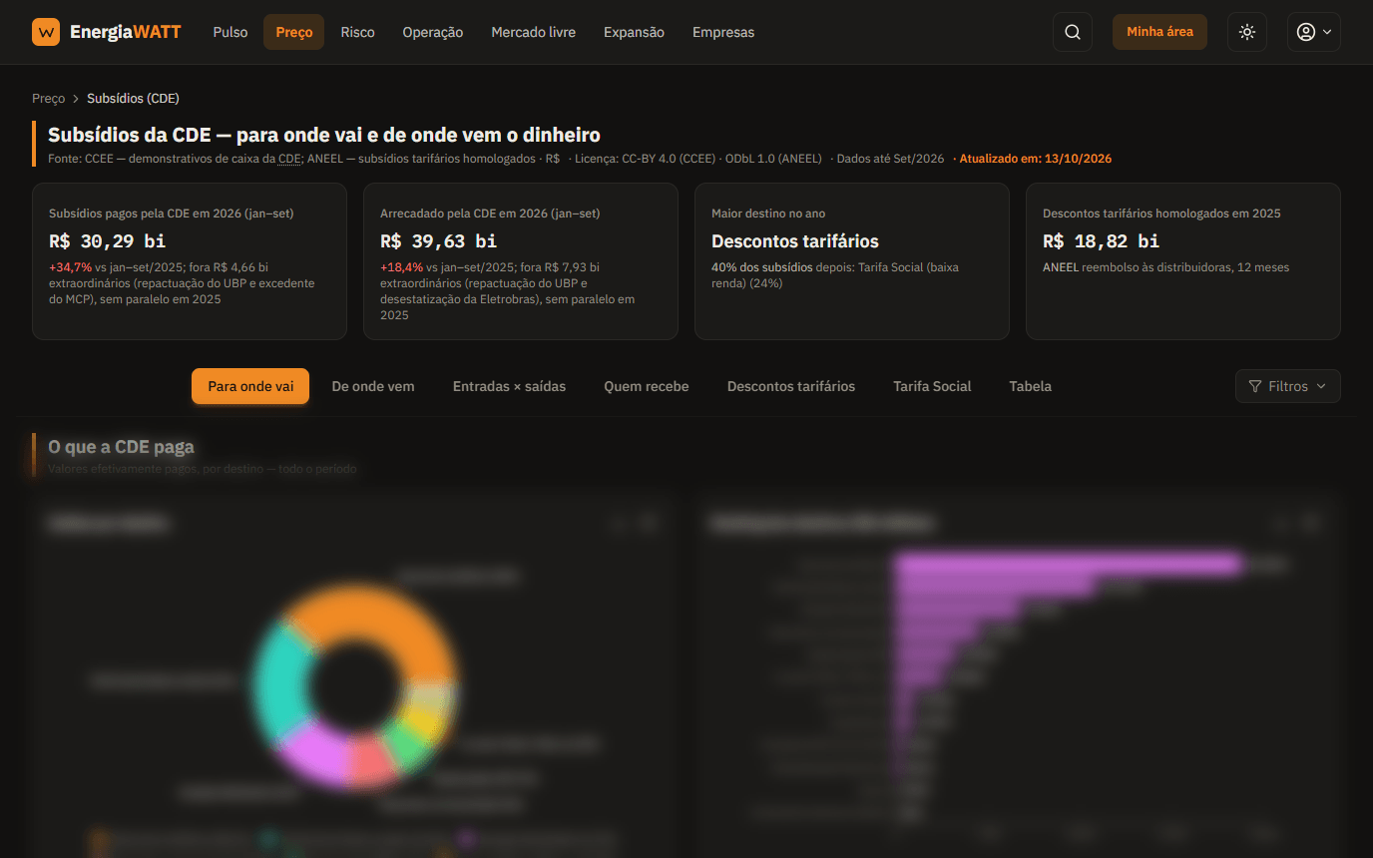Click the EnergiaWATT logo icon
This screenshot has height=858, width=1373.
(x=46, y=32)
